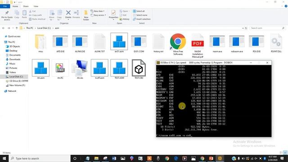Open the More Free Softwares Chrome shortcut
This screenshot has width=288, height=162.
pos(178,44)
